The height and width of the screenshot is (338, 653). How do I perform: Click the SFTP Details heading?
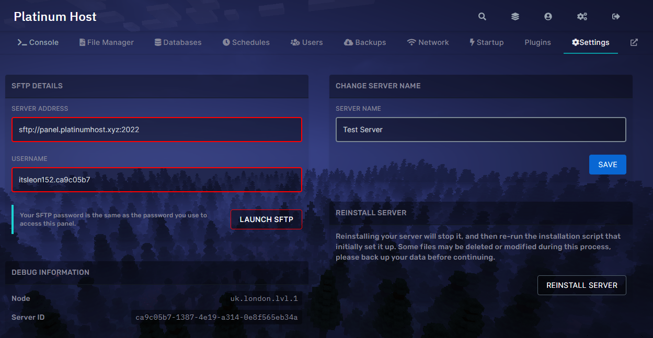tap(37, 86)
